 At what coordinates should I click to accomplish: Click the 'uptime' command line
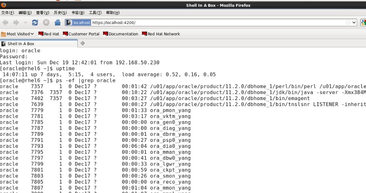click(x=37, y=69)
